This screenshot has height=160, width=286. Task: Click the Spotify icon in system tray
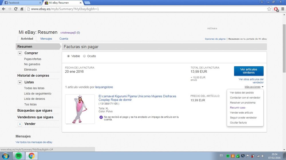point(228,156)
